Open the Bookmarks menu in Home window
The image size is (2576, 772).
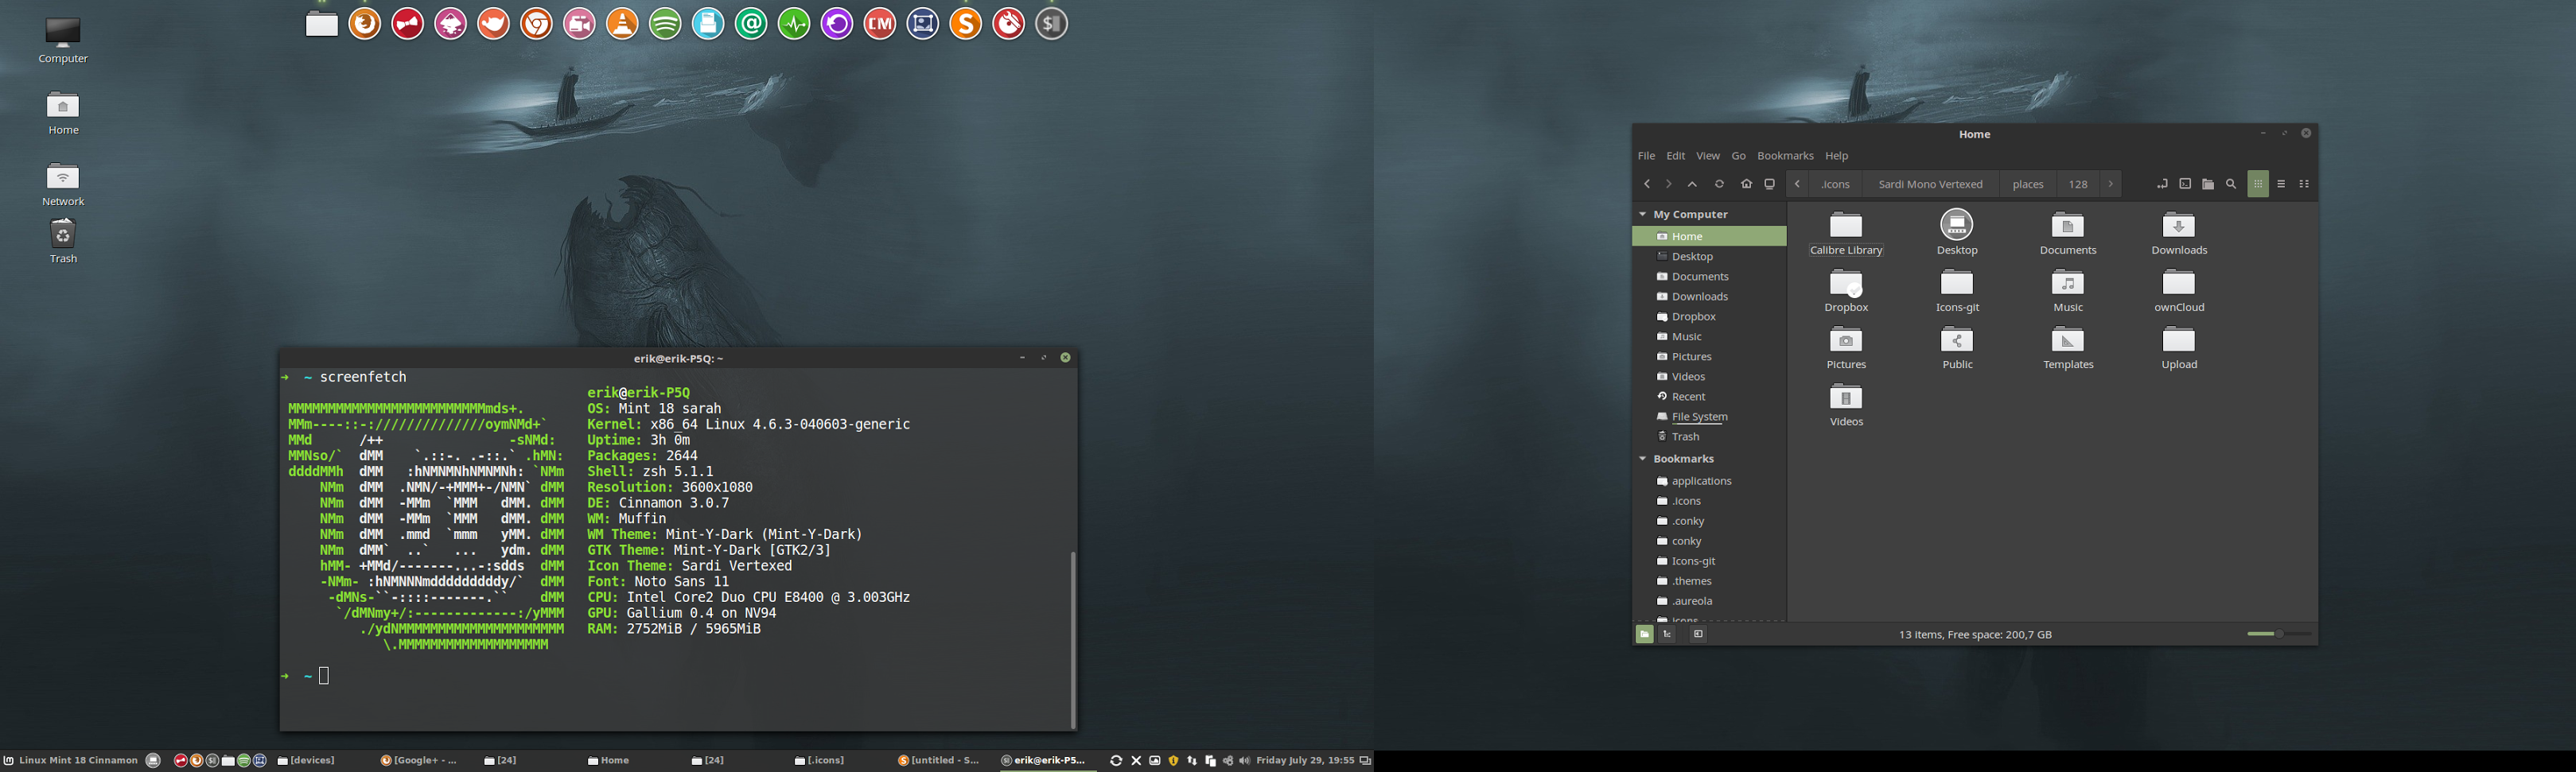click(x=1785, y=156)
